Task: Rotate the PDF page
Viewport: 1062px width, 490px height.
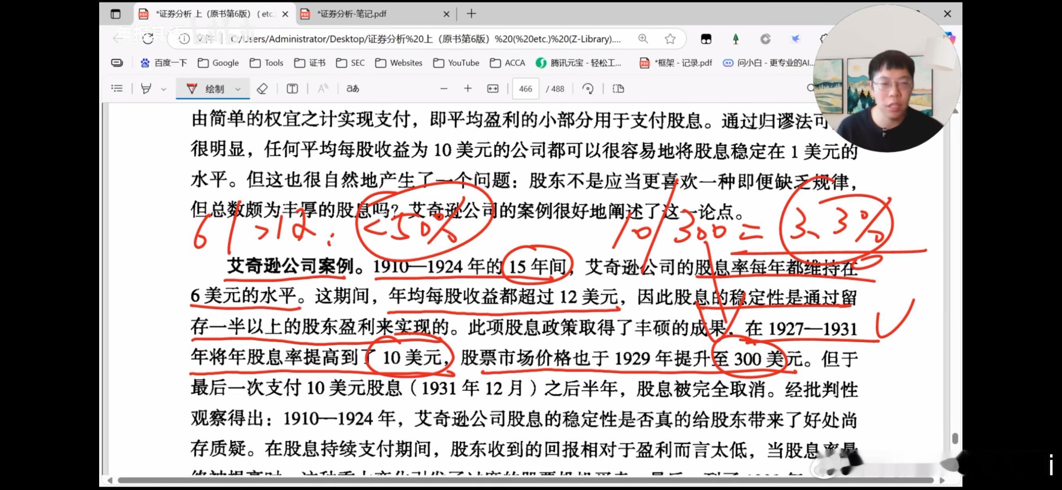Action: point(588,88)
